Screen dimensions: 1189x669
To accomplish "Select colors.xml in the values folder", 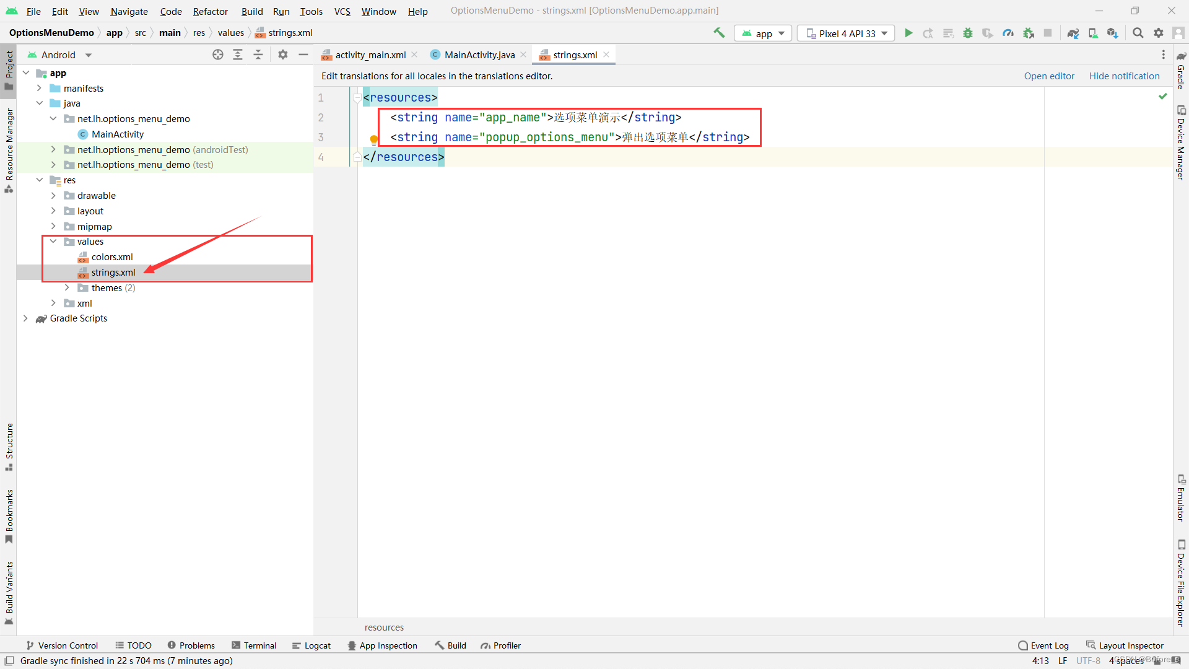I will (112, 256).
